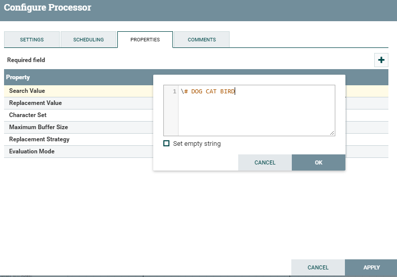Viewport: 397px width, 277px height.
Task: Apply the processor configuration
Action: click(x=371, y=267)
